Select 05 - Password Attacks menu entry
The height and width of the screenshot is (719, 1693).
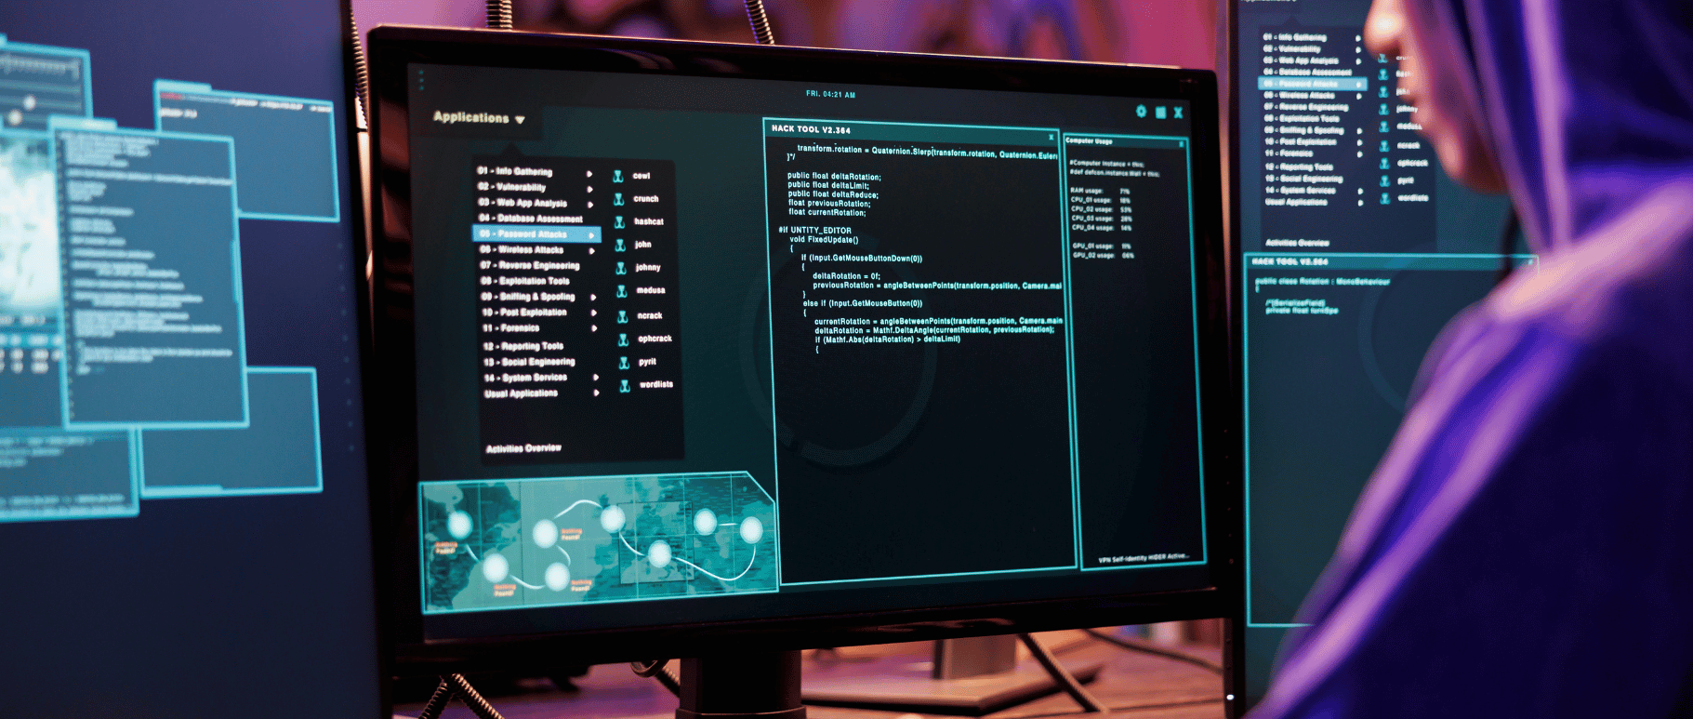537,234
